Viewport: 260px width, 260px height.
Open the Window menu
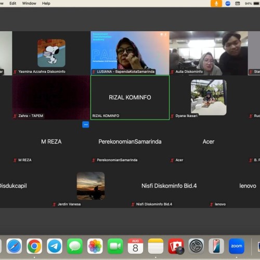click(29, 3)
